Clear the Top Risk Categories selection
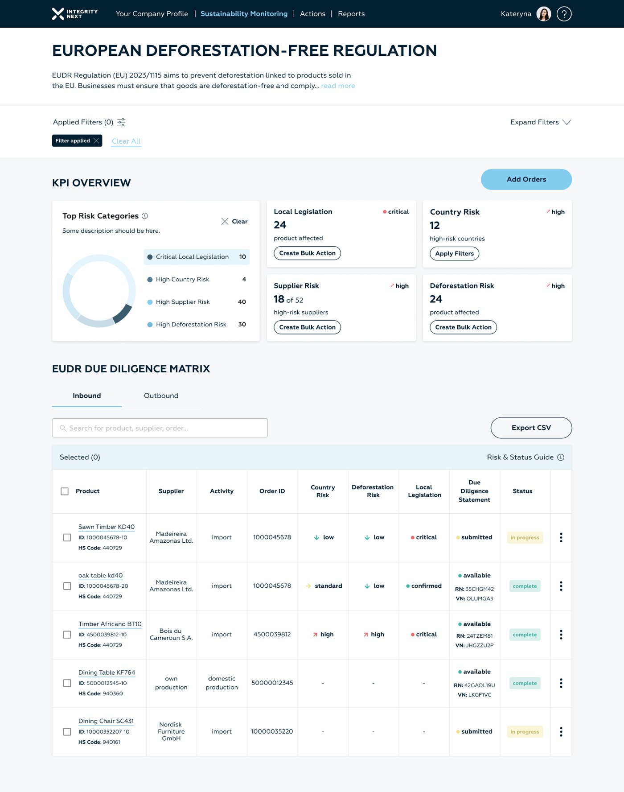The width and height of the screenshot is (624, 792). coord(234,221)
